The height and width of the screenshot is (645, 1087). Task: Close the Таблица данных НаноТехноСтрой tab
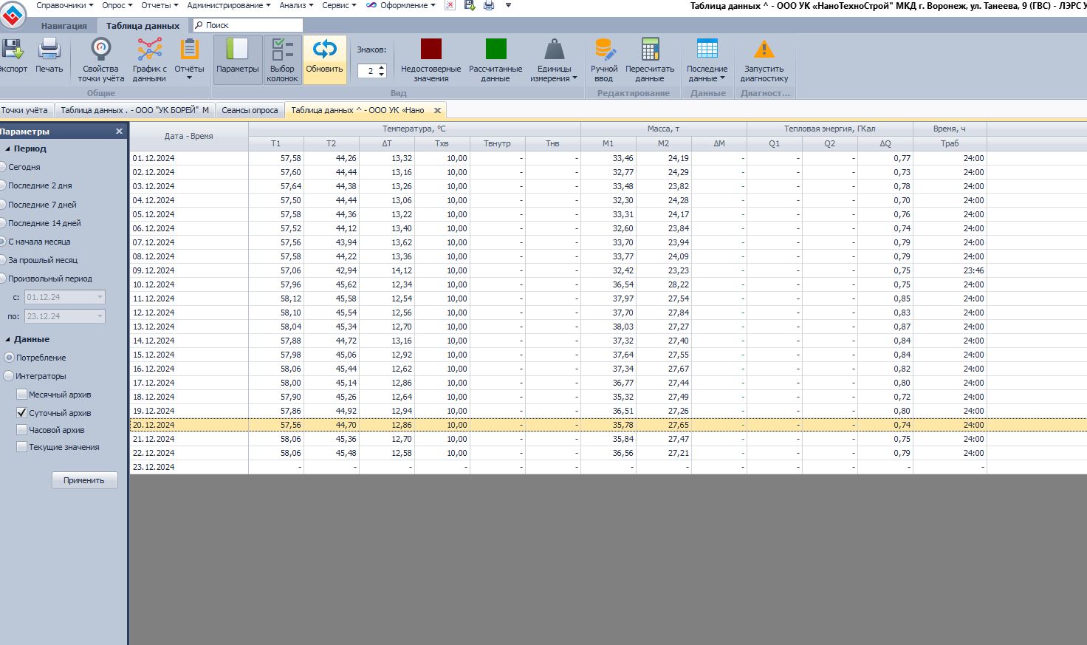tap(437, 110)
